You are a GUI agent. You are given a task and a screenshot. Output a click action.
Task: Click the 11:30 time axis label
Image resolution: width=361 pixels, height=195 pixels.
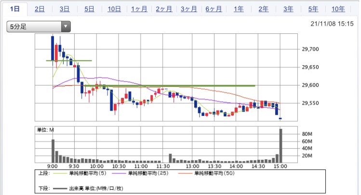[163, 166]
